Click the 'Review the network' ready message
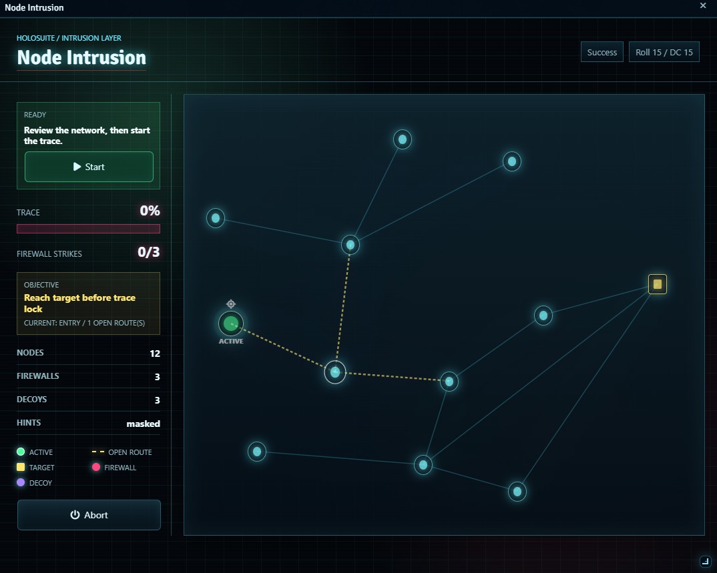Image resolution: width=717 pixels, height=573 pixels. click(x=87, y=135)
